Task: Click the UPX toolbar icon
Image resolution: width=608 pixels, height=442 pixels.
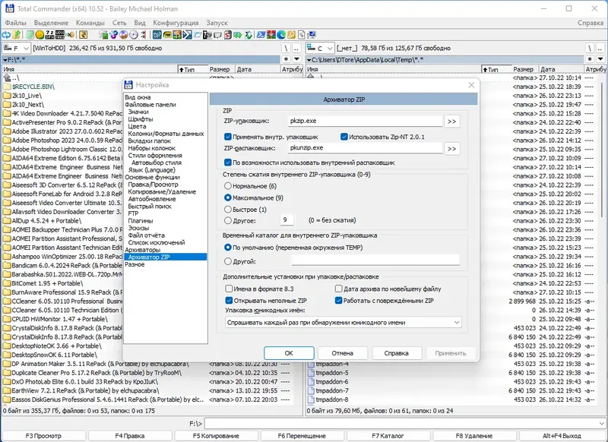Action: click(60, 35)
